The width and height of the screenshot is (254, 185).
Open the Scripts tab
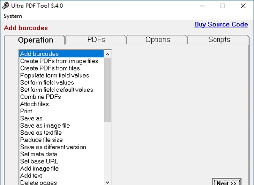(219, 40)
